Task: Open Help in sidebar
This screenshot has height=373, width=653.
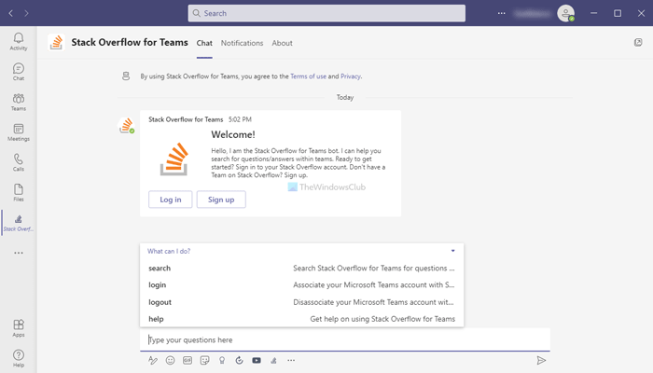Action: pos(19,358)
